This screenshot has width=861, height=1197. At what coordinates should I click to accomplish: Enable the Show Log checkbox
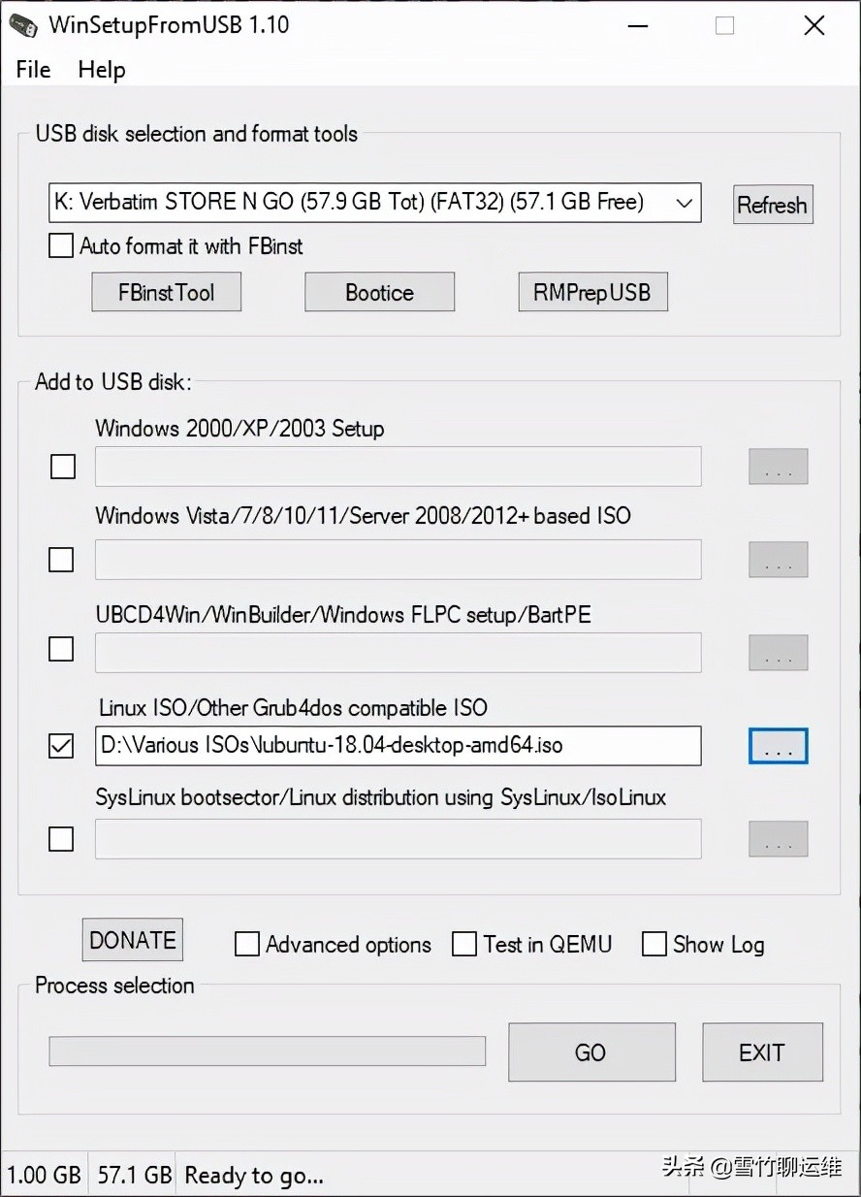[x=654, y=944]
